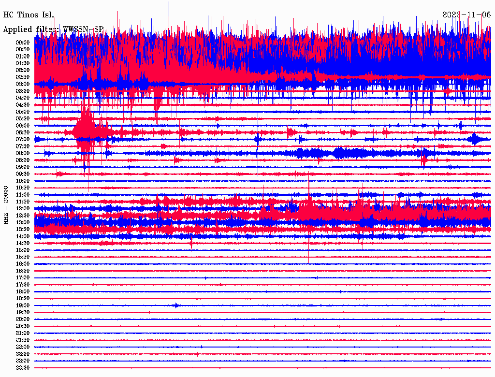Select the 07:30 time label

[23, 146]
